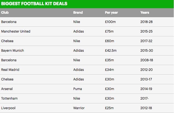Image resolution: width=174 pixels, height=113 pixels.
Task: Click the £25m per year value
Action: click(x=109, y=108)
